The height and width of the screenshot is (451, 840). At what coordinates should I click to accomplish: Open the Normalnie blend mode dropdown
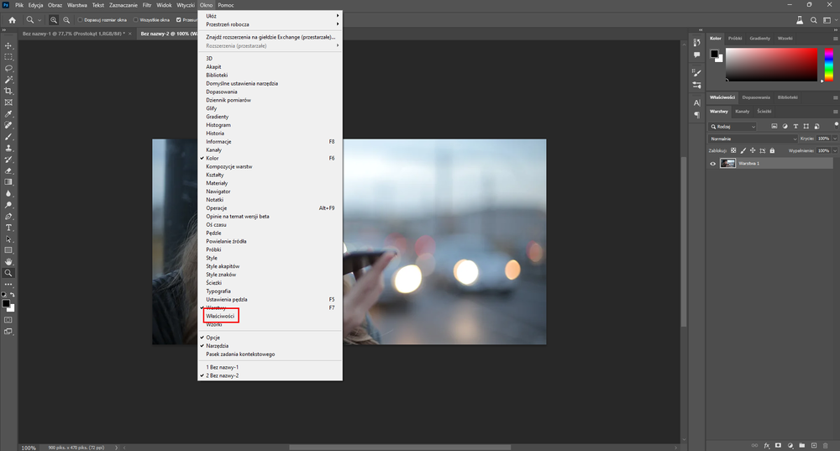point(753,139)
